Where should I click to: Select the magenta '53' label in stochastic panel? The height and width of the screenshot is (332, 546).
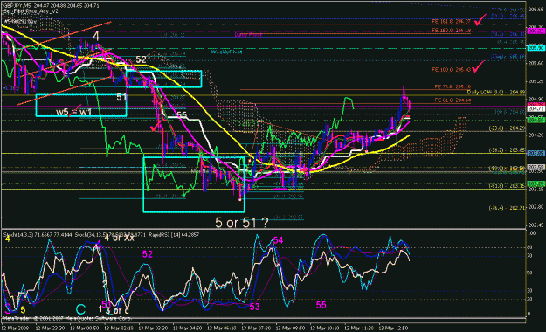pos(254,307)
